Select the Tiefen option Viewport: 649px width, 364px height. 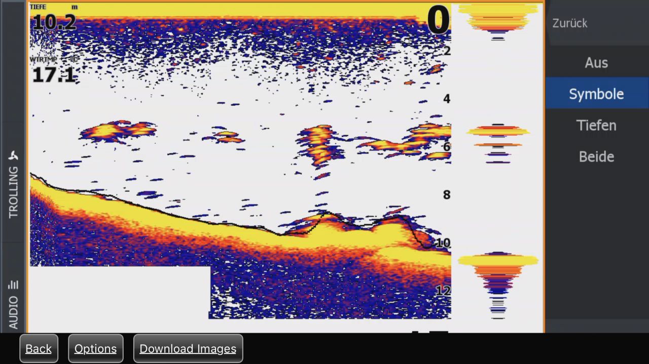(596, 126)
